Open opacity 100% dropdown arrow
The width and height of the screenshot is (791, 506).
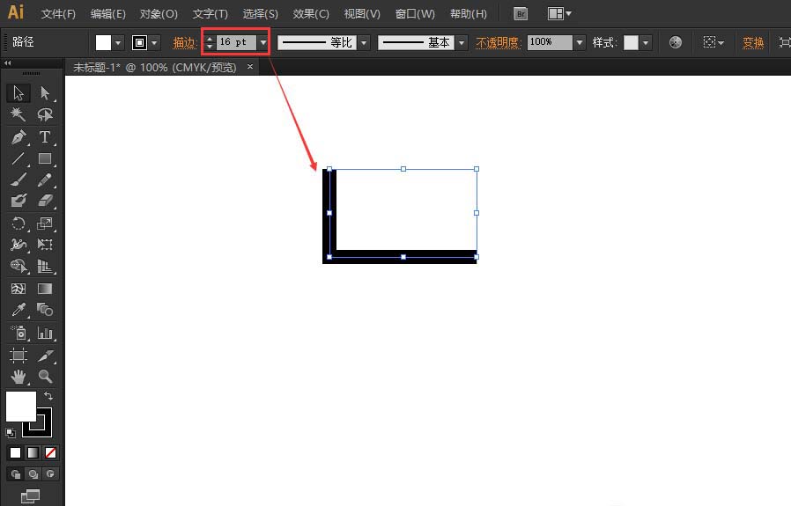(x=579, y=42)
